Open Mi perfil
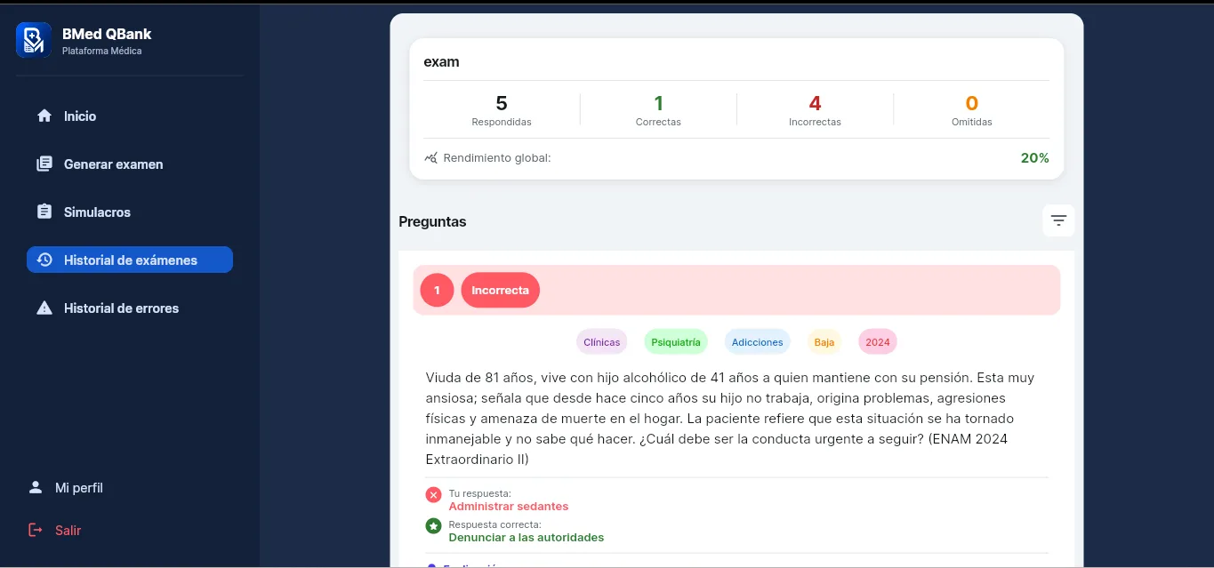The height and width of the screenshot is (568, 1214). tap(79, 487)
